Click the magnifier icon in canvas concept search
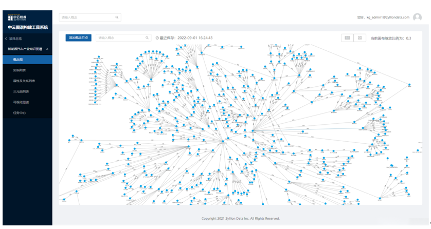 pos(147,37)
